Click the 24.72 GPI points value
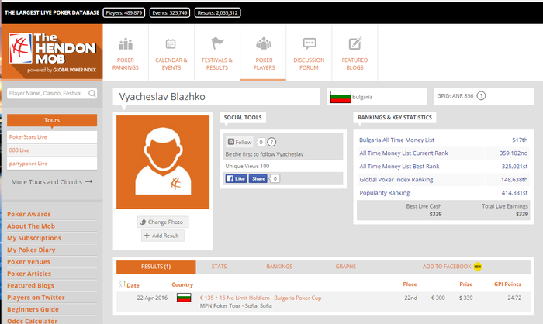 tap(514, 298)
